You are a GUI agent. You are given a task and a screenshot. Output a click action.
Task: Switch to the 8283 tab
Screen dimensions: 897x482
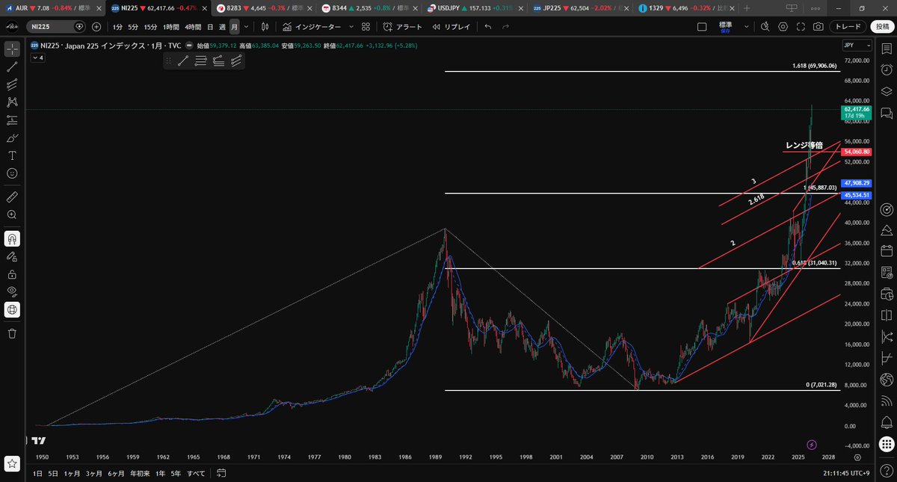264,7
